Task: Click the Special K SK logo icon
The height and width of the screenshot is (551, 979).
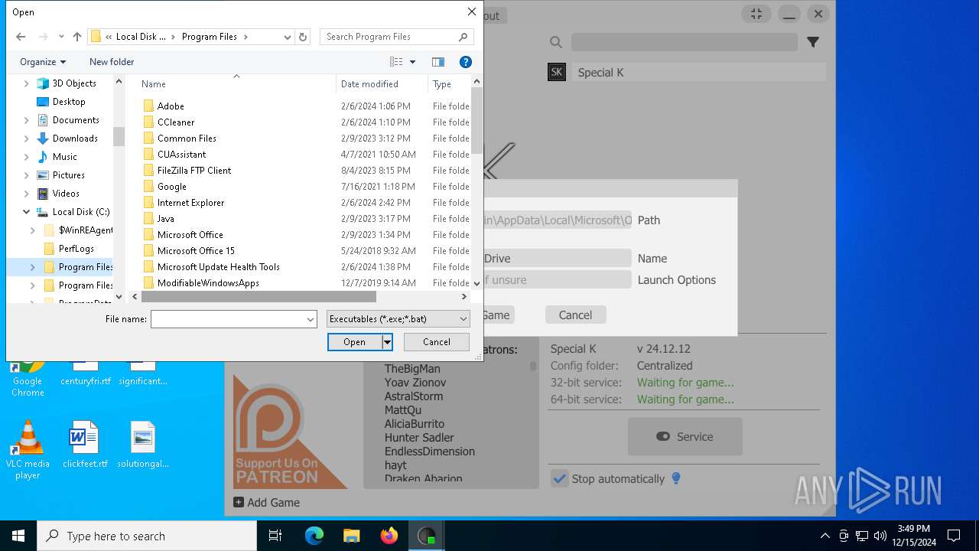Action: (x=557, y=73)
